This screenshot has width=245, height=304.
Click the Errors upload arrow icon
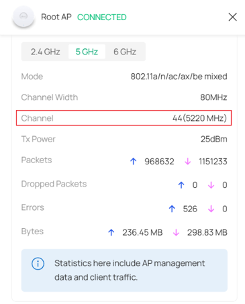coord(172,209)
